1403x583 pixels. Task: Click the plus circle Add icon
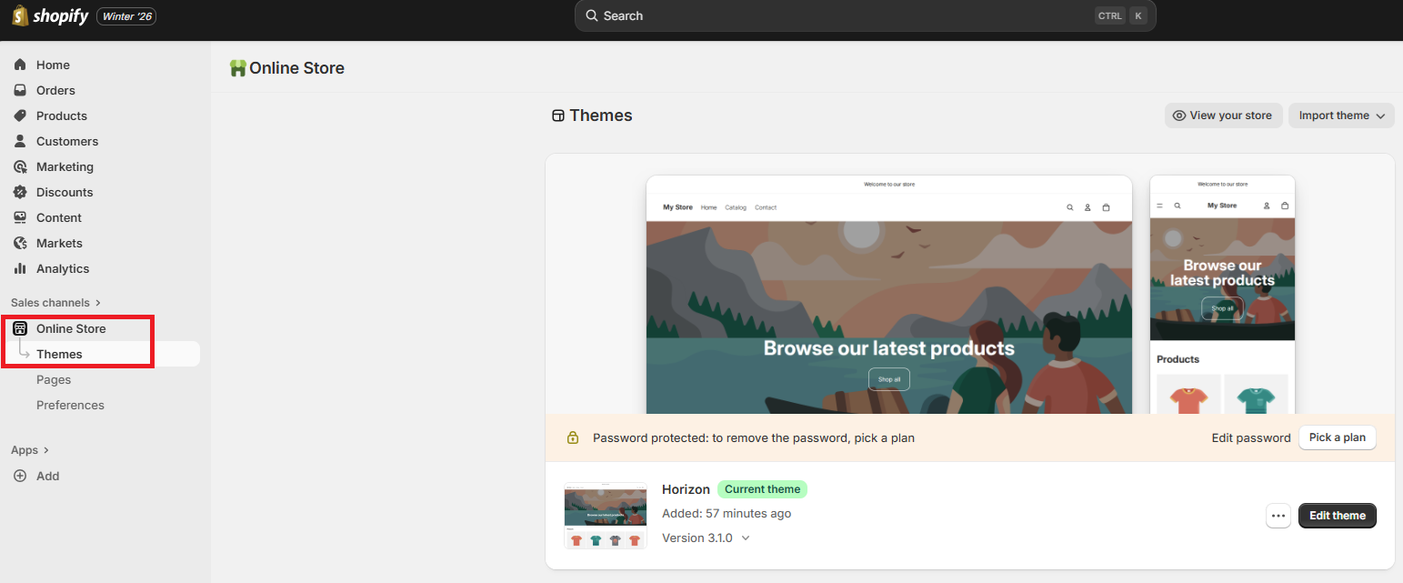pyautogui.click(x=20, y=476)
